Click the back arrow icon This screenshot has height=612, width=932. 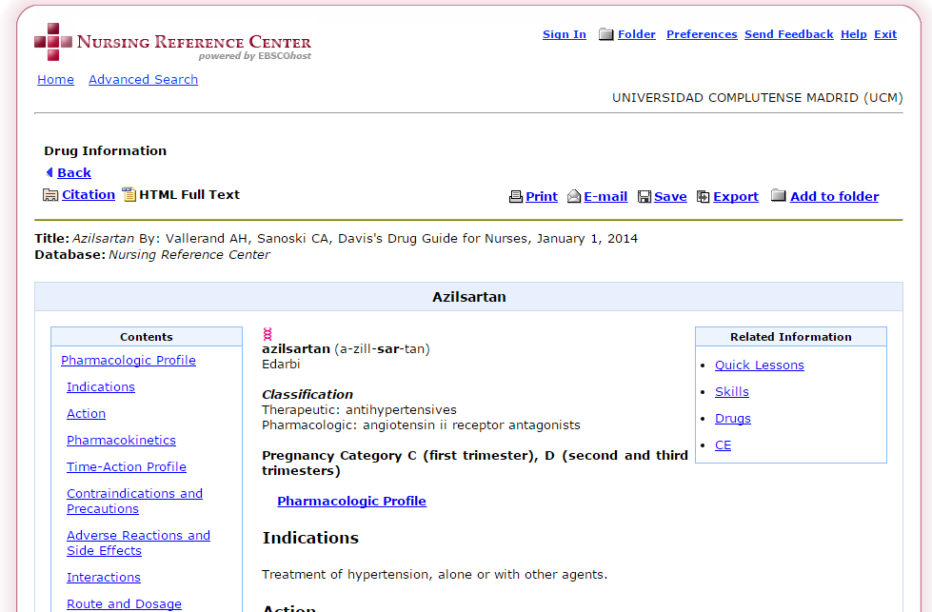[x=50, y=172]
